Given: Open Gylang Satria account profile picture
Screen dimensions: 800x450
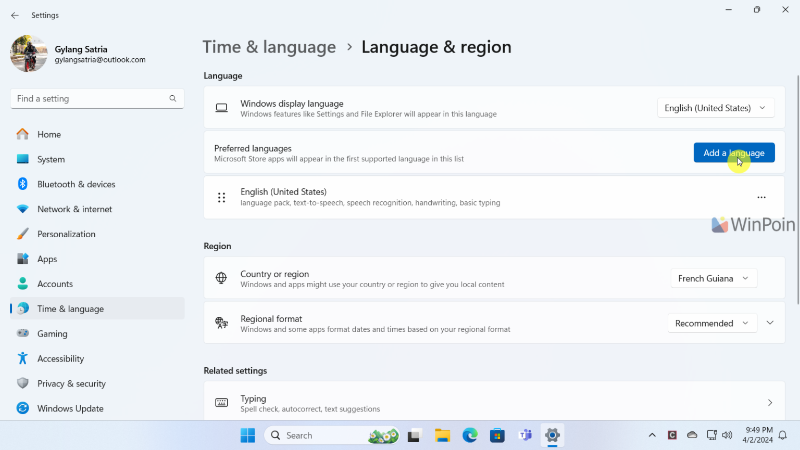Looking at the screenshot, I should [29, 54].
